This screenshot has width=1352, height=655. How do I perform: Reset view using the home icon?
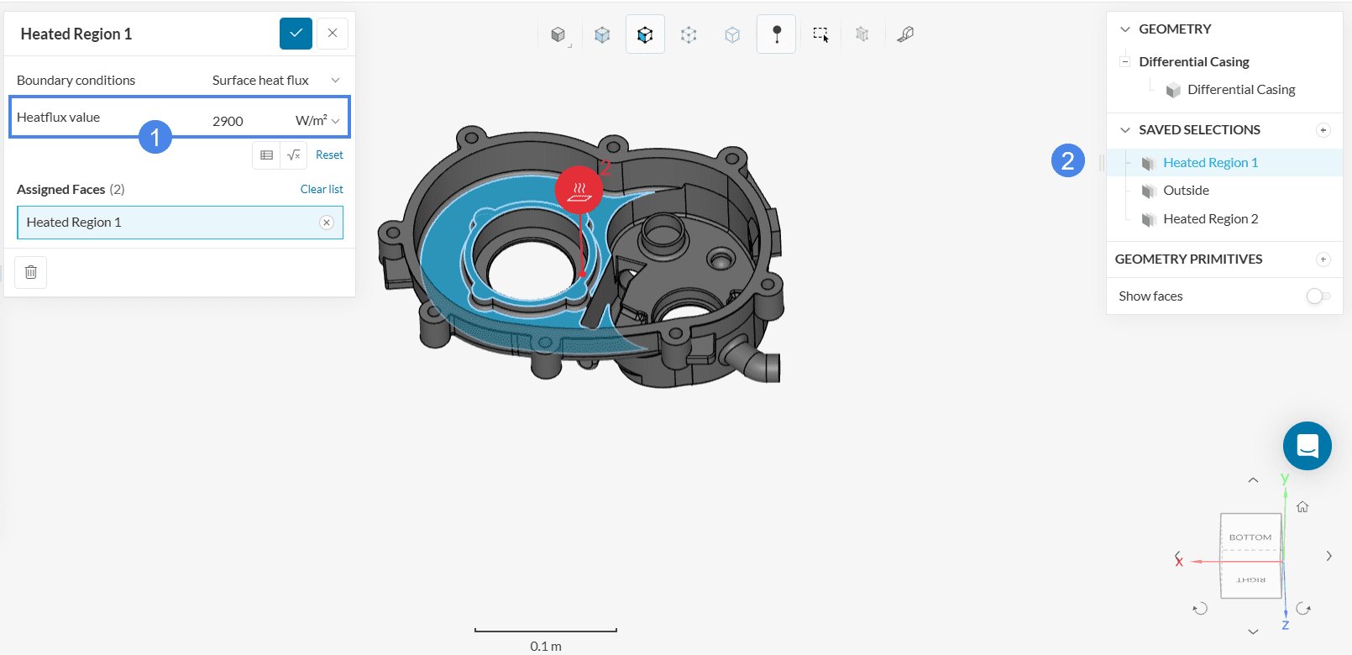(1302, 506)
